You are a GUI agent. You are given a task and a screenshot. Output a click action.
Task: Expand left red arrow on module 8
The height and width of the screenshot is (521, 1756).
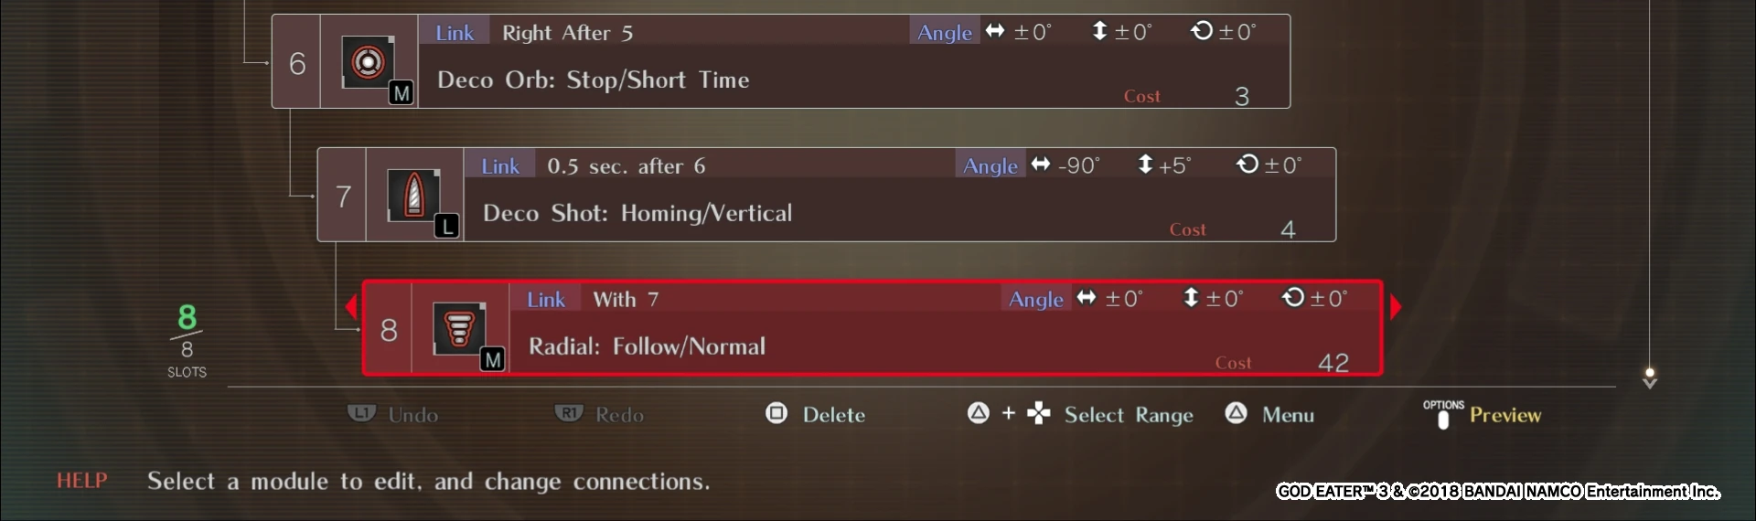tap(351, 306)
